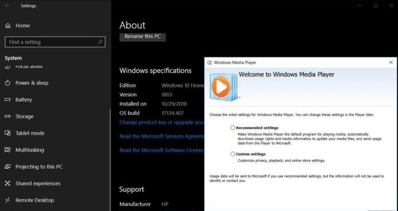The width and height of the screenshot is (398, 211).
Task: Close the Windows Media Player dialog
Action: click(391, 62)
